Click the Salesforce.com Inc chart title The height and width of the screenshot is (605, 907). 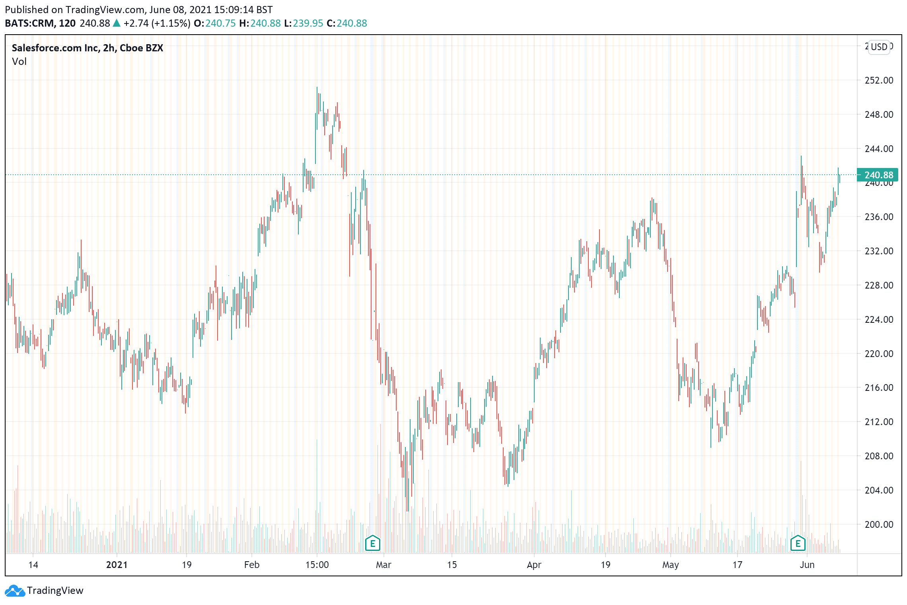88,48
